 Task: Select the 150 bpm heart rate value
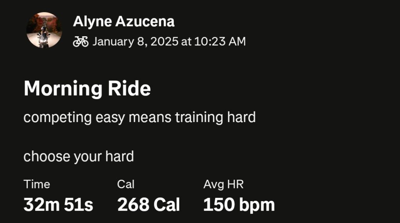click(x=239, y=205)
